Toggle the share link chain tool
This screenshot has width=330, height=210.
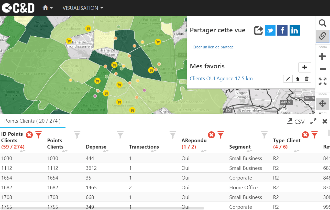click(322, 36)
